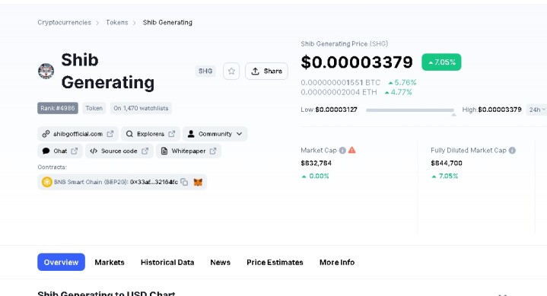This screenshot has height=296, width=547.
Task: Open the Source code link
Action: tap(119, 151)
